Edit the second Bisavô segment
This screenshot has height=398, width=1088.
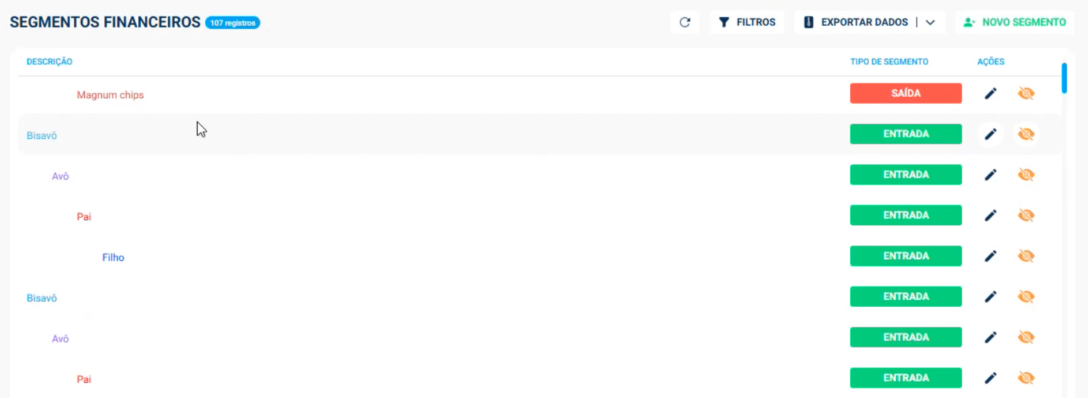pos(991,297)
